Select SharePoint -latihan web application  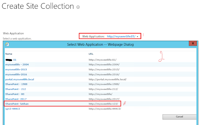pyautogui.click(x=17, y=104)
